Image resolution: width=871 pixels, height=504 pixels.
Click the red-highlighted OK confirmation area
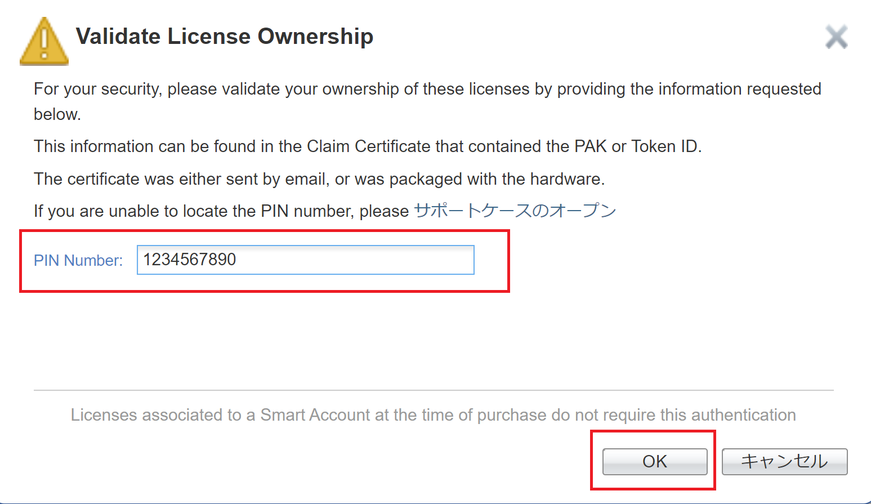pos(654,461)
